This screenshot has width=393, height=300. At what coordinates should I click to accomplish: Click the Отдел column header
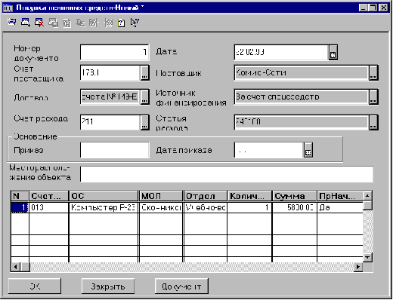coord(206,196)
